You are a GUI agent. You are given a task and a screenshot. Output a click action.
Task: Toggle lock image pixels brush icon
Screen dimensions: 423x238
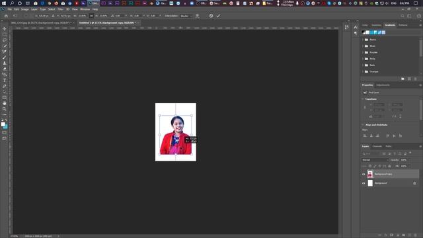(x=375, y=166)
